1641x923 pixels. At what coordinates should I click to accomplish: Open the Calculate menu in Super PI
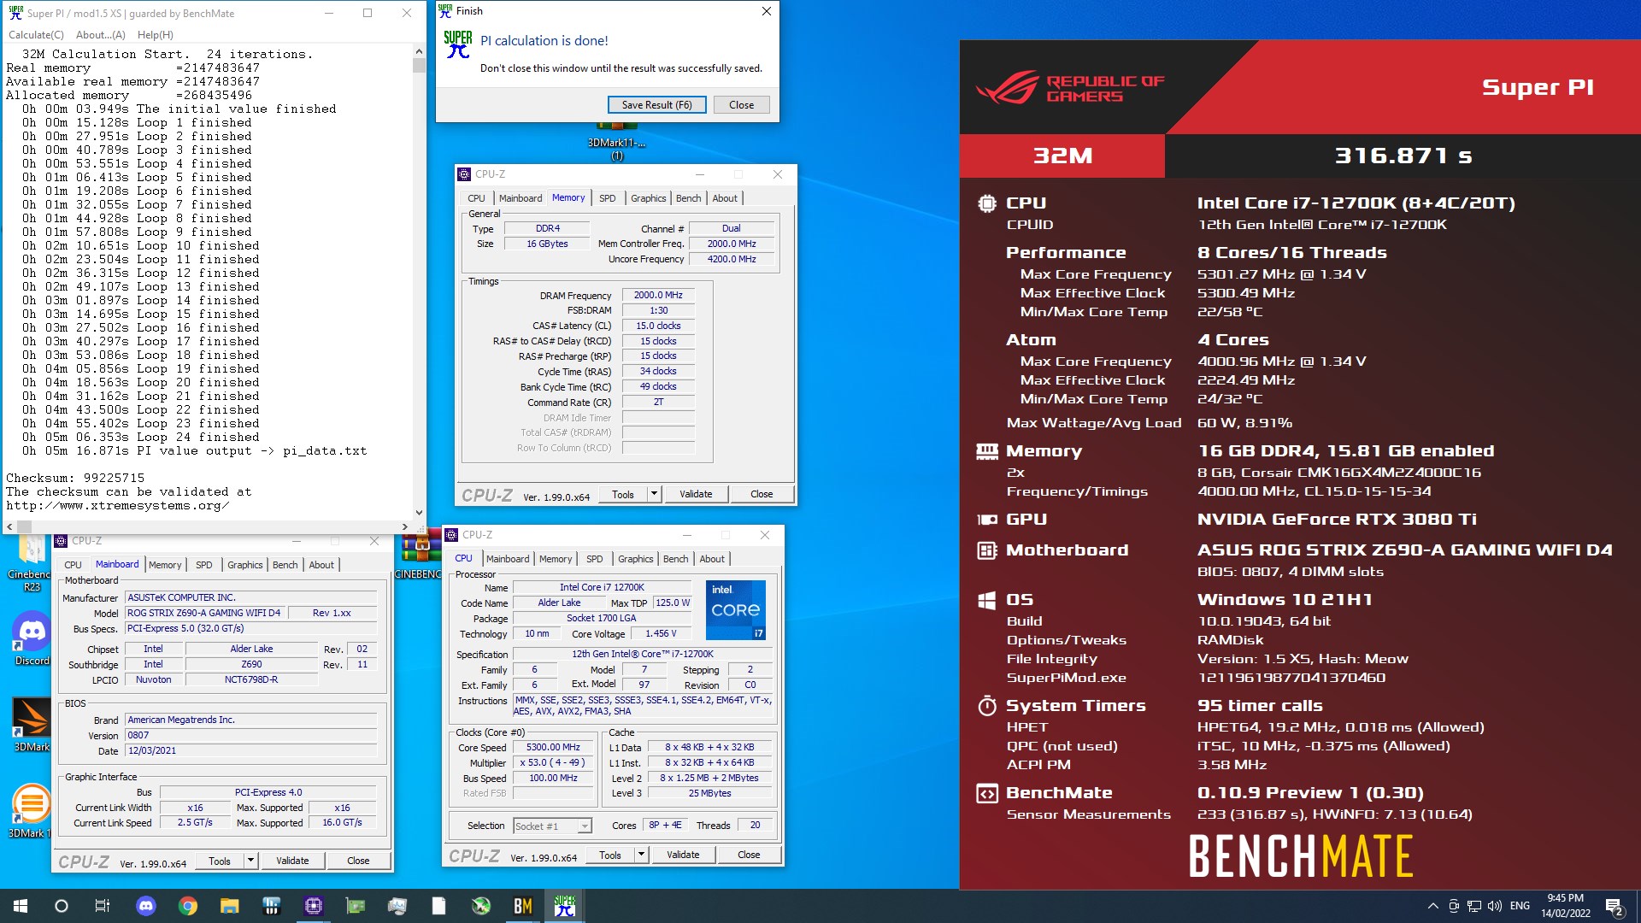pos(36,35)
